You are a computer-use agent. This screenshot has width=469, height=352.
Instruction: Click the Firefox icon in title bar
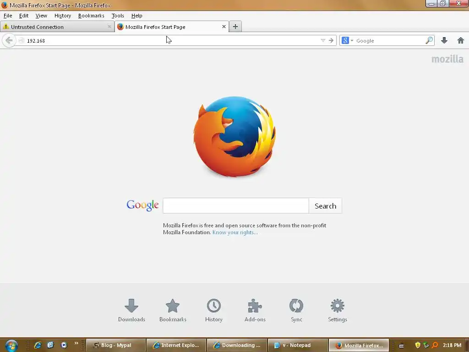coord(4,5)
